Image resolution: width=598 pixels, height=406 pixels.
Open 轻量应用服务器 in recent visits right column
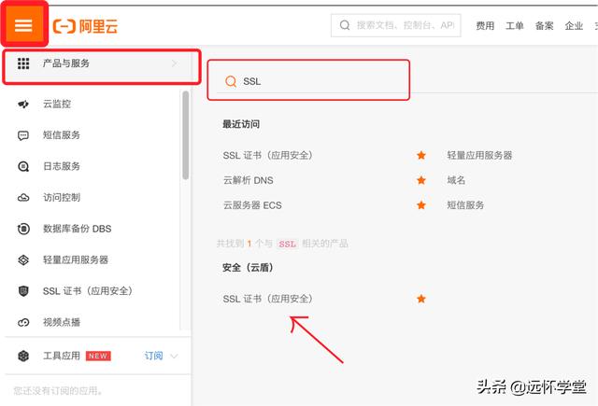[x=479, y=155]
